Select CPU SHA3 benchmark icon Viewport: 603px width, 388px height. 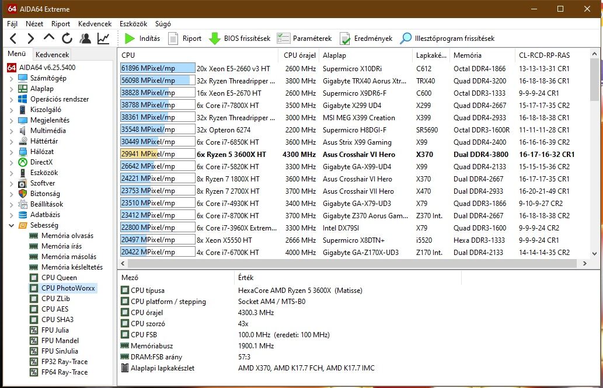point(34,320)
